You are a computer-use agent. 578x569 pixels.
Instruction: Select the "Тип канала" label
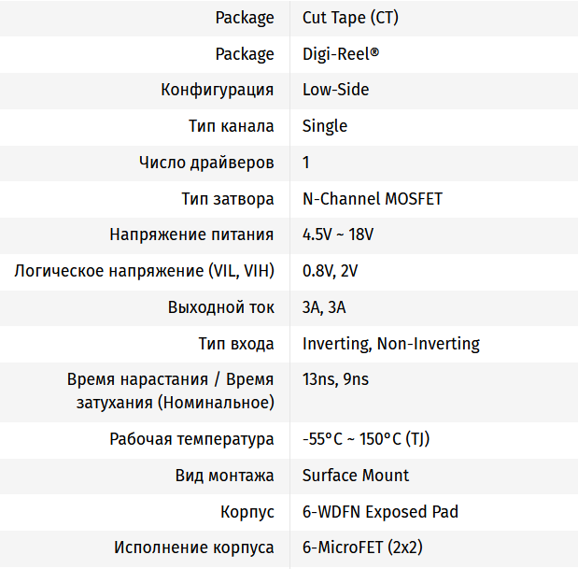coord(232,126)
